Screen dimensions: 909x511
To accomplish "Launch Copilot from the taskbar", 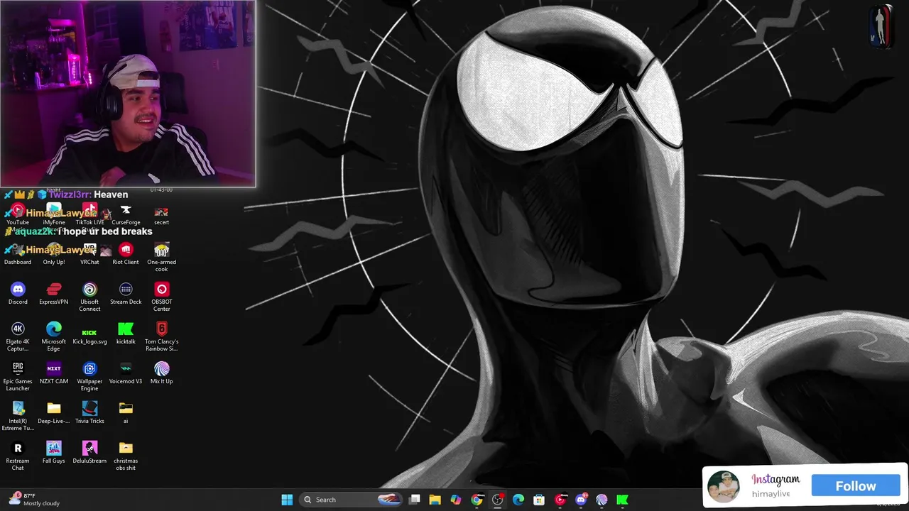I will (x=456, y=500).
